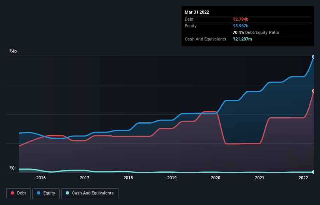The height and width of the screenshot is (205, 320).
Task: Click the ₹4b y-axis label
Action: [13, 51]
